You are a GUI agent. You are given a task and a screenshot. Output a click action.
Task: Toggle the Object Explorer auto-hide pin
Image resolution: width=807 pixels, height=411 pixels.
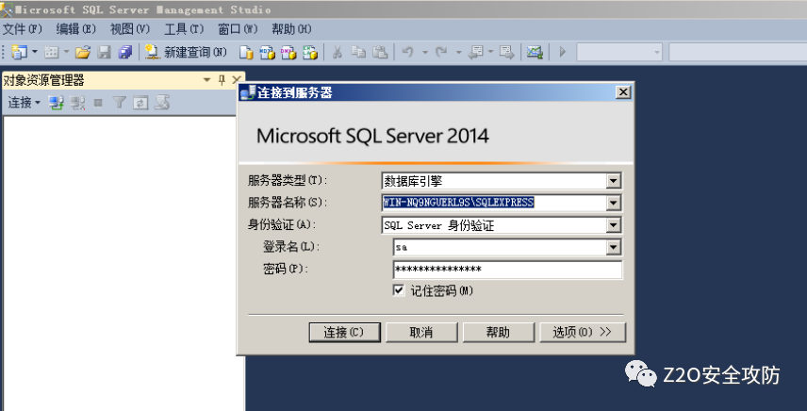pos(222,80)
